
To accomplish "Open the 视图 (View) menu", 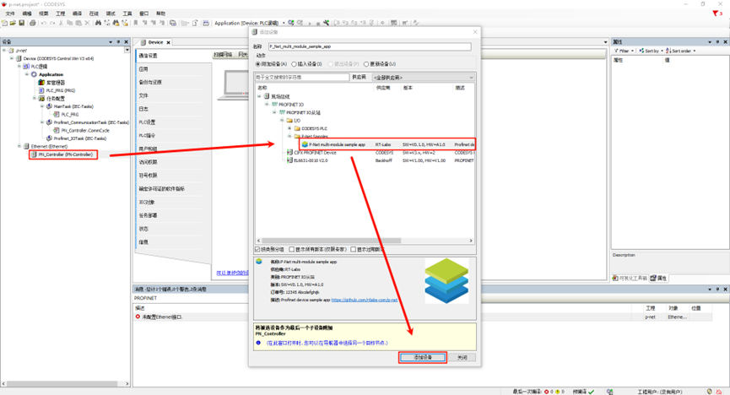I will pos(44,14).
